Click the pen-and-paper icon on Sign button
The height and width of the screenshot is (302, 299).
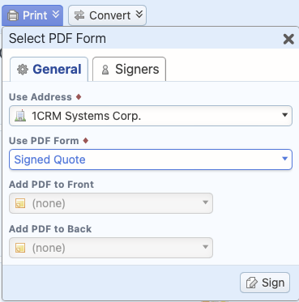pos(251,283)
